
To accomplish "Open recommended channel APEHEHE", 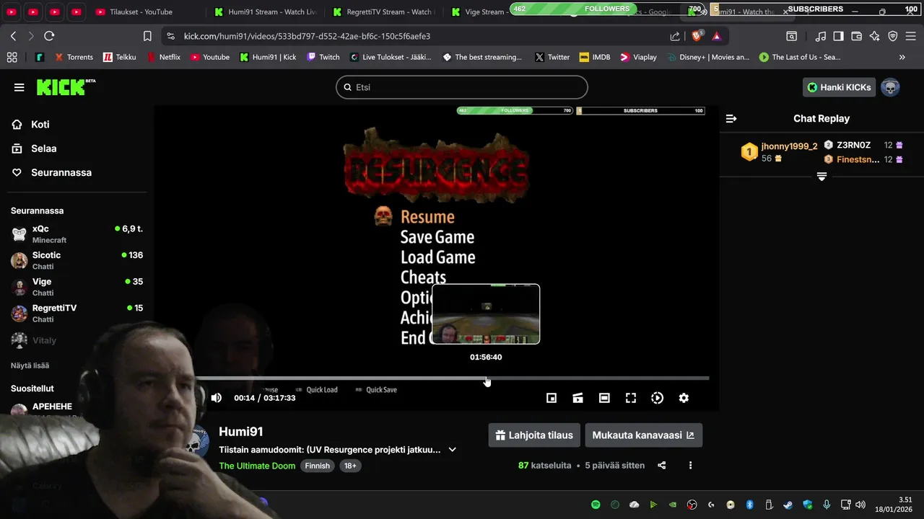I will pyautogui.click(x=52, y=407).
